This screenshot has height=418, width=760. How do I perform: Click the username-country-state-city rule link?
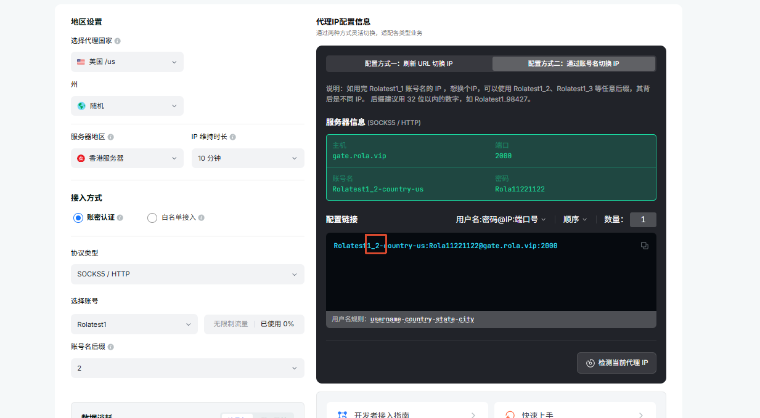pyautogui.click(x=422, y=320)
